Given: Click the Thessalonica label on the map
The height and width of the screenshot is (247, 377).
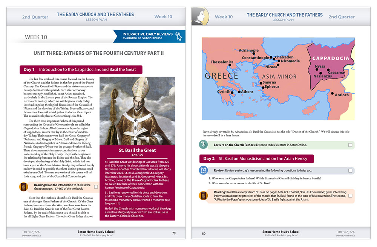Looking at the screenshot, I should click(222, 62).
